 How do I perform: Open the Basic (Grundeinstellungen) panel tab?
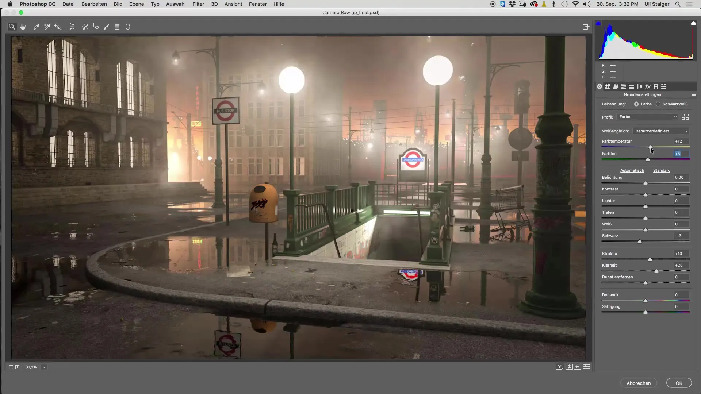600,86
